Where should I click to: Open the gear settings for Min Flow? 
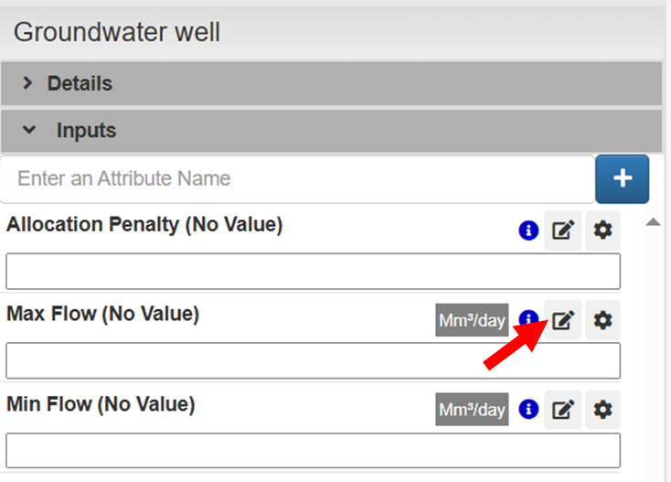click(602, 409)
